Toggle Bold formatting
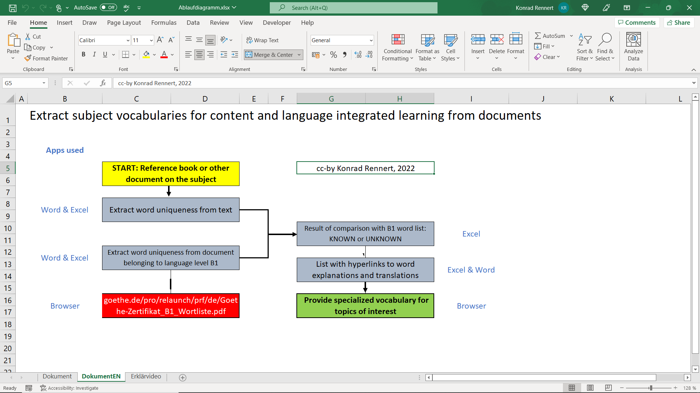Image resolution: width=700 pixels, height=393 pixels. click(83, 55)
